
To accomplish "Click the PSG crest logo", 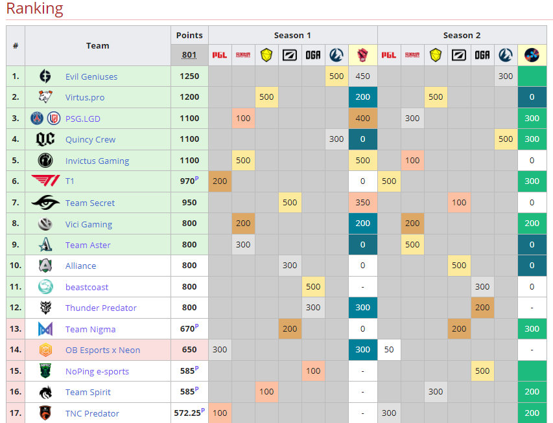I will pyautogui.click(x=37, y=118).
